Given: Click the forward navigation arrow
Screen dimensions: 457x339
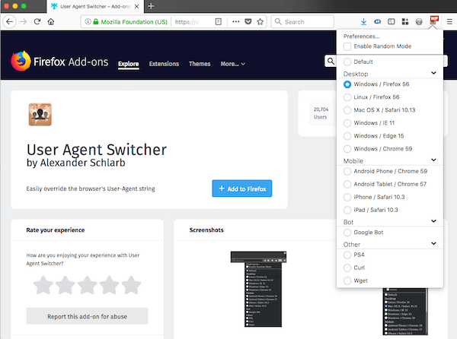Looking at the screenshot, I should click(x=24, y=22).
